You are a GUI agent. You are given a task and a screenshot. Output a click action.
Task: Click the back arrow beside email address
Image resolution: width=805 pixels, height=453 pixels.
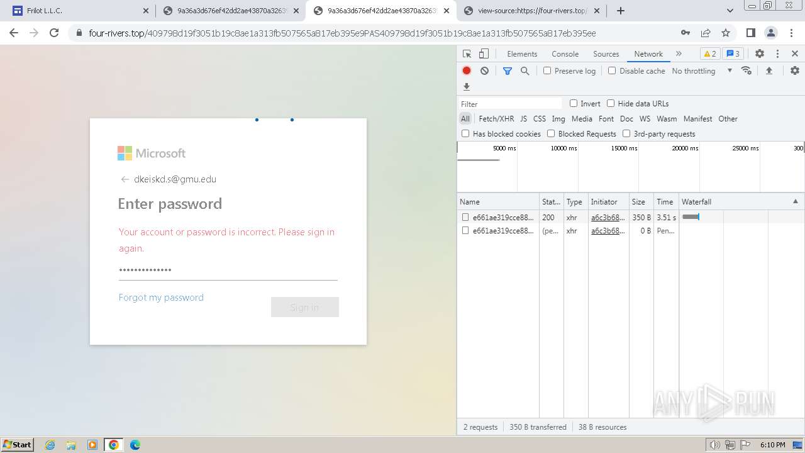tap(125, 179)
